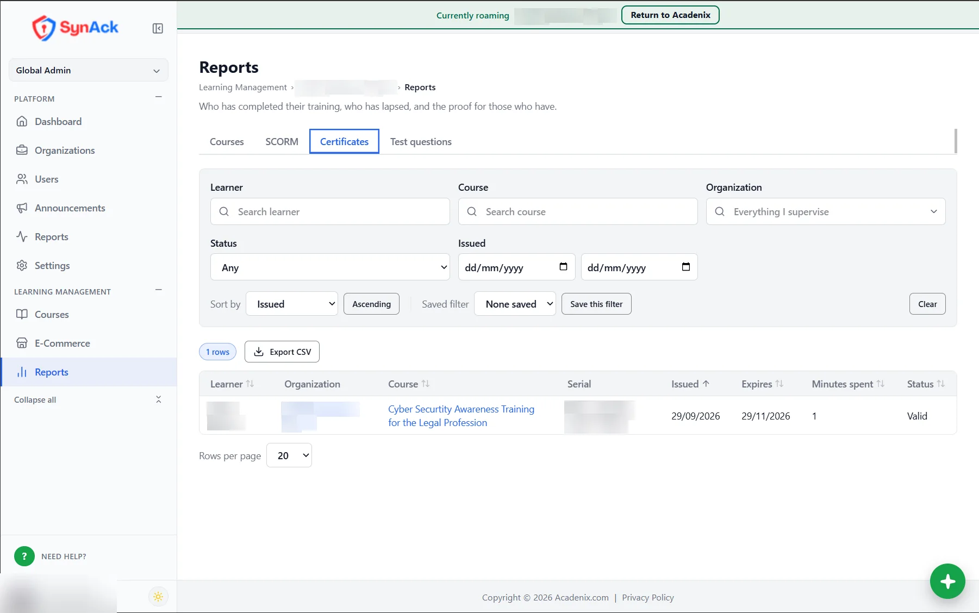Select the Certificates tab
979x613 pixels.
(x=344, y=142)
